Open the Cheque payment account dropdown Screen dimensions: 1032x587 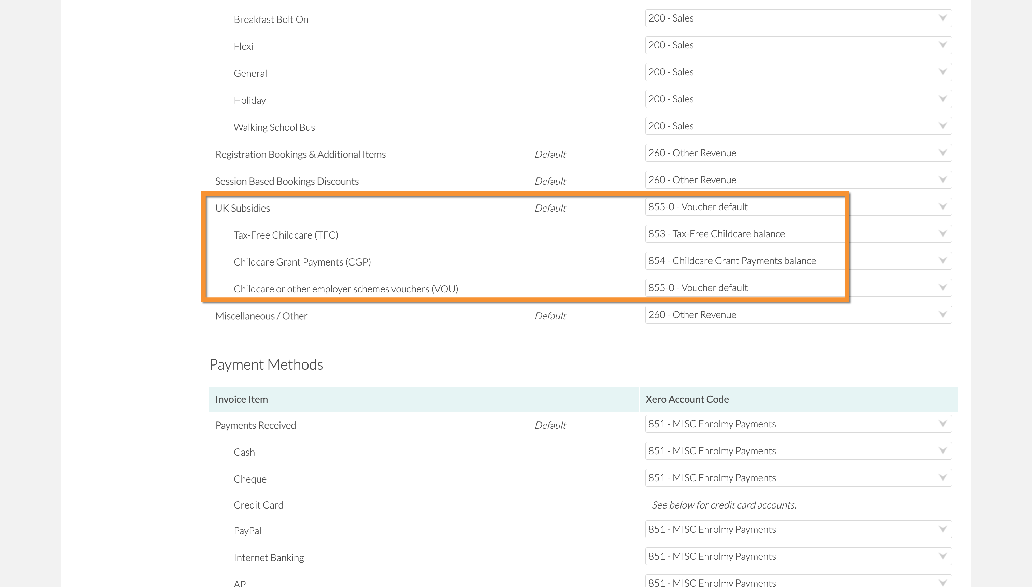click(x=798, y=478)
